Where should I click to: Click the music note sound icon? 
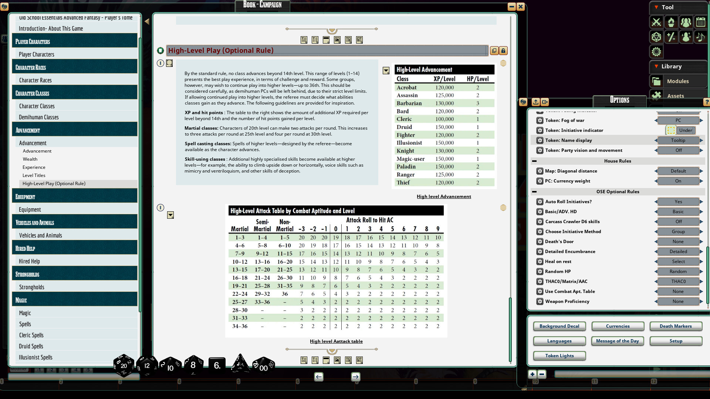(x=701, y=37)
